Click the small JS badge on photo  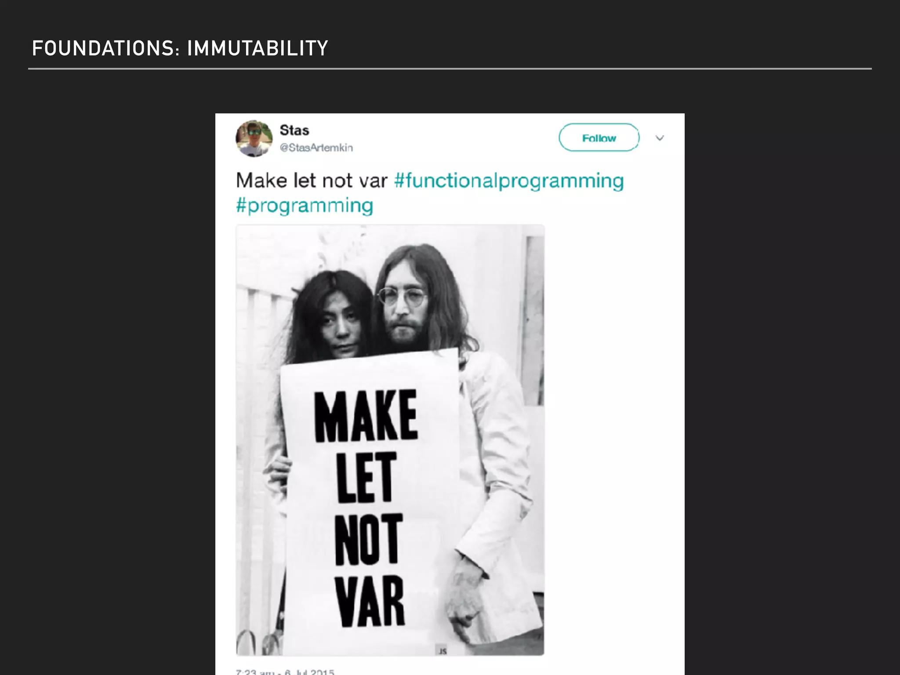[443, 651]
